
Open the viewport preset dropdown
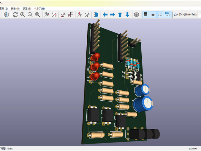[x=199, y=14]
